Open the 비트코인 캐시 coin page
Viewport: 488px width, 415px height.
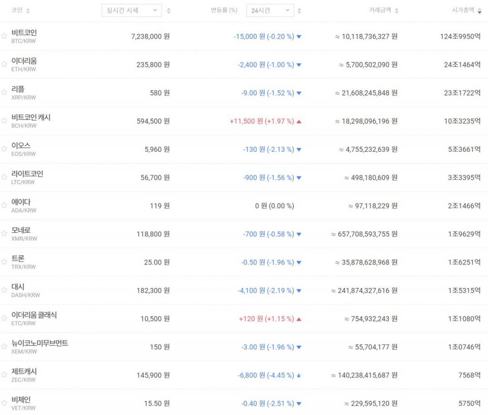point(31,117)
